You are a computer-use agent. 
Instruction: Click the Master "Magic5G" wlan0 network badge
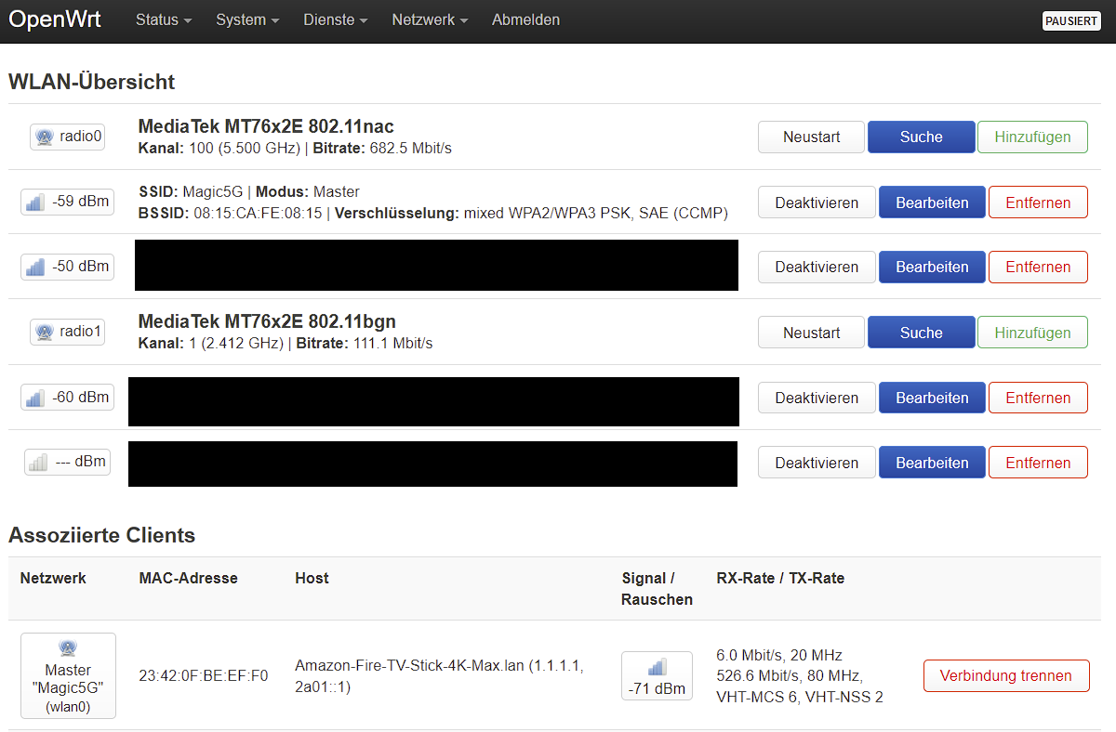[68, 675]
